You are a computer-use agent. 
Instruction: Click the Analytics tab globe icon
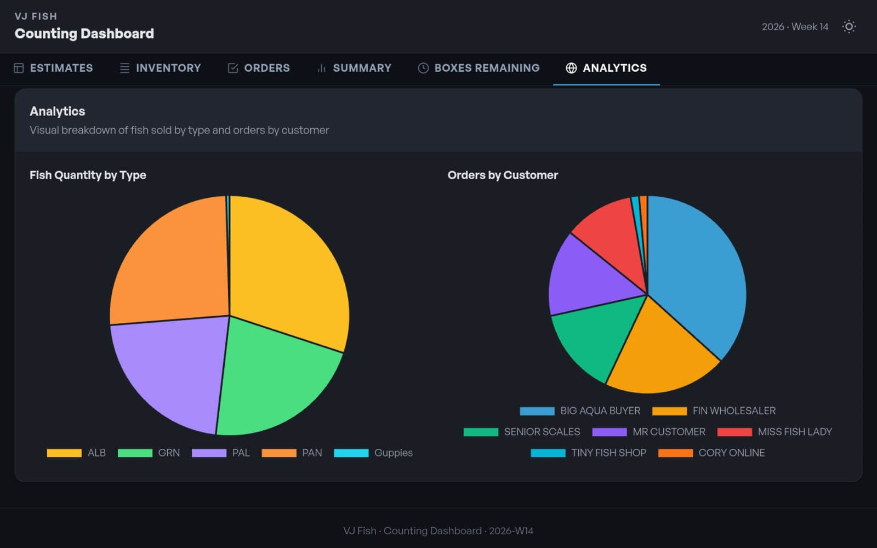571,68
